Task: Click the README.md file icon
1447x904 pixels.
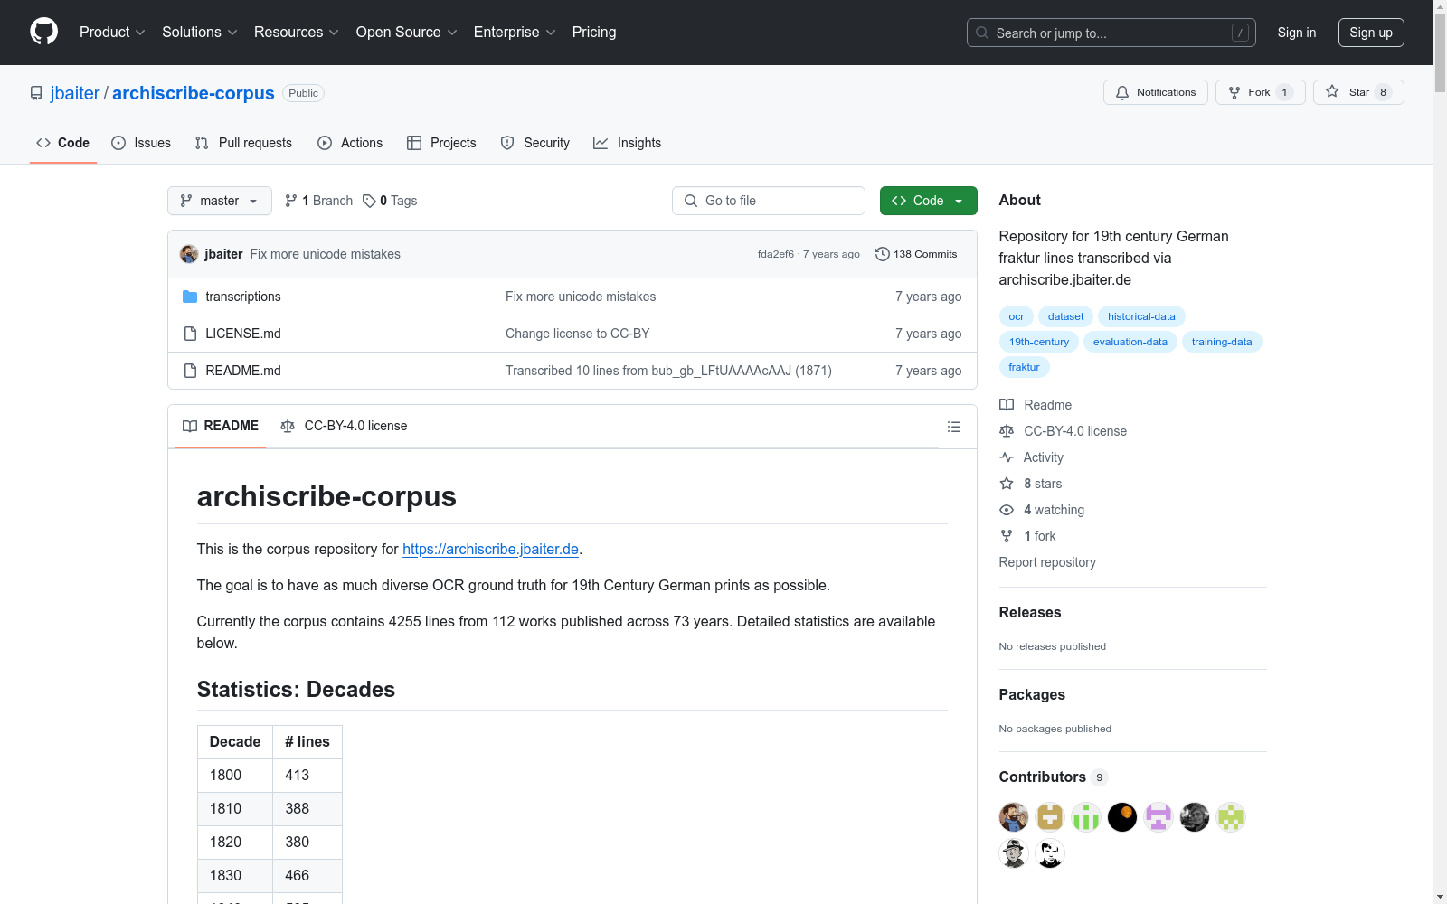Action: (190, 371)
